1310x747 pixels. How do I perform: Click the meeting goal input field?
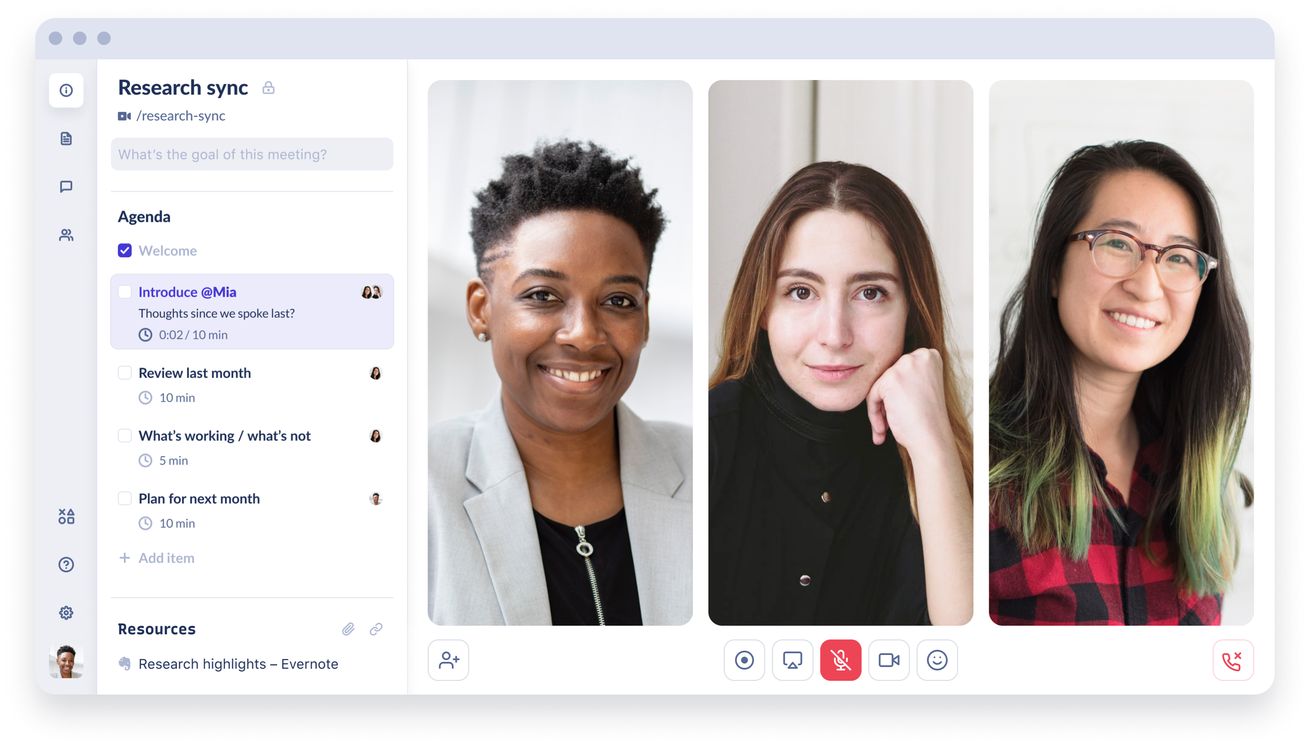click(252, 154)
